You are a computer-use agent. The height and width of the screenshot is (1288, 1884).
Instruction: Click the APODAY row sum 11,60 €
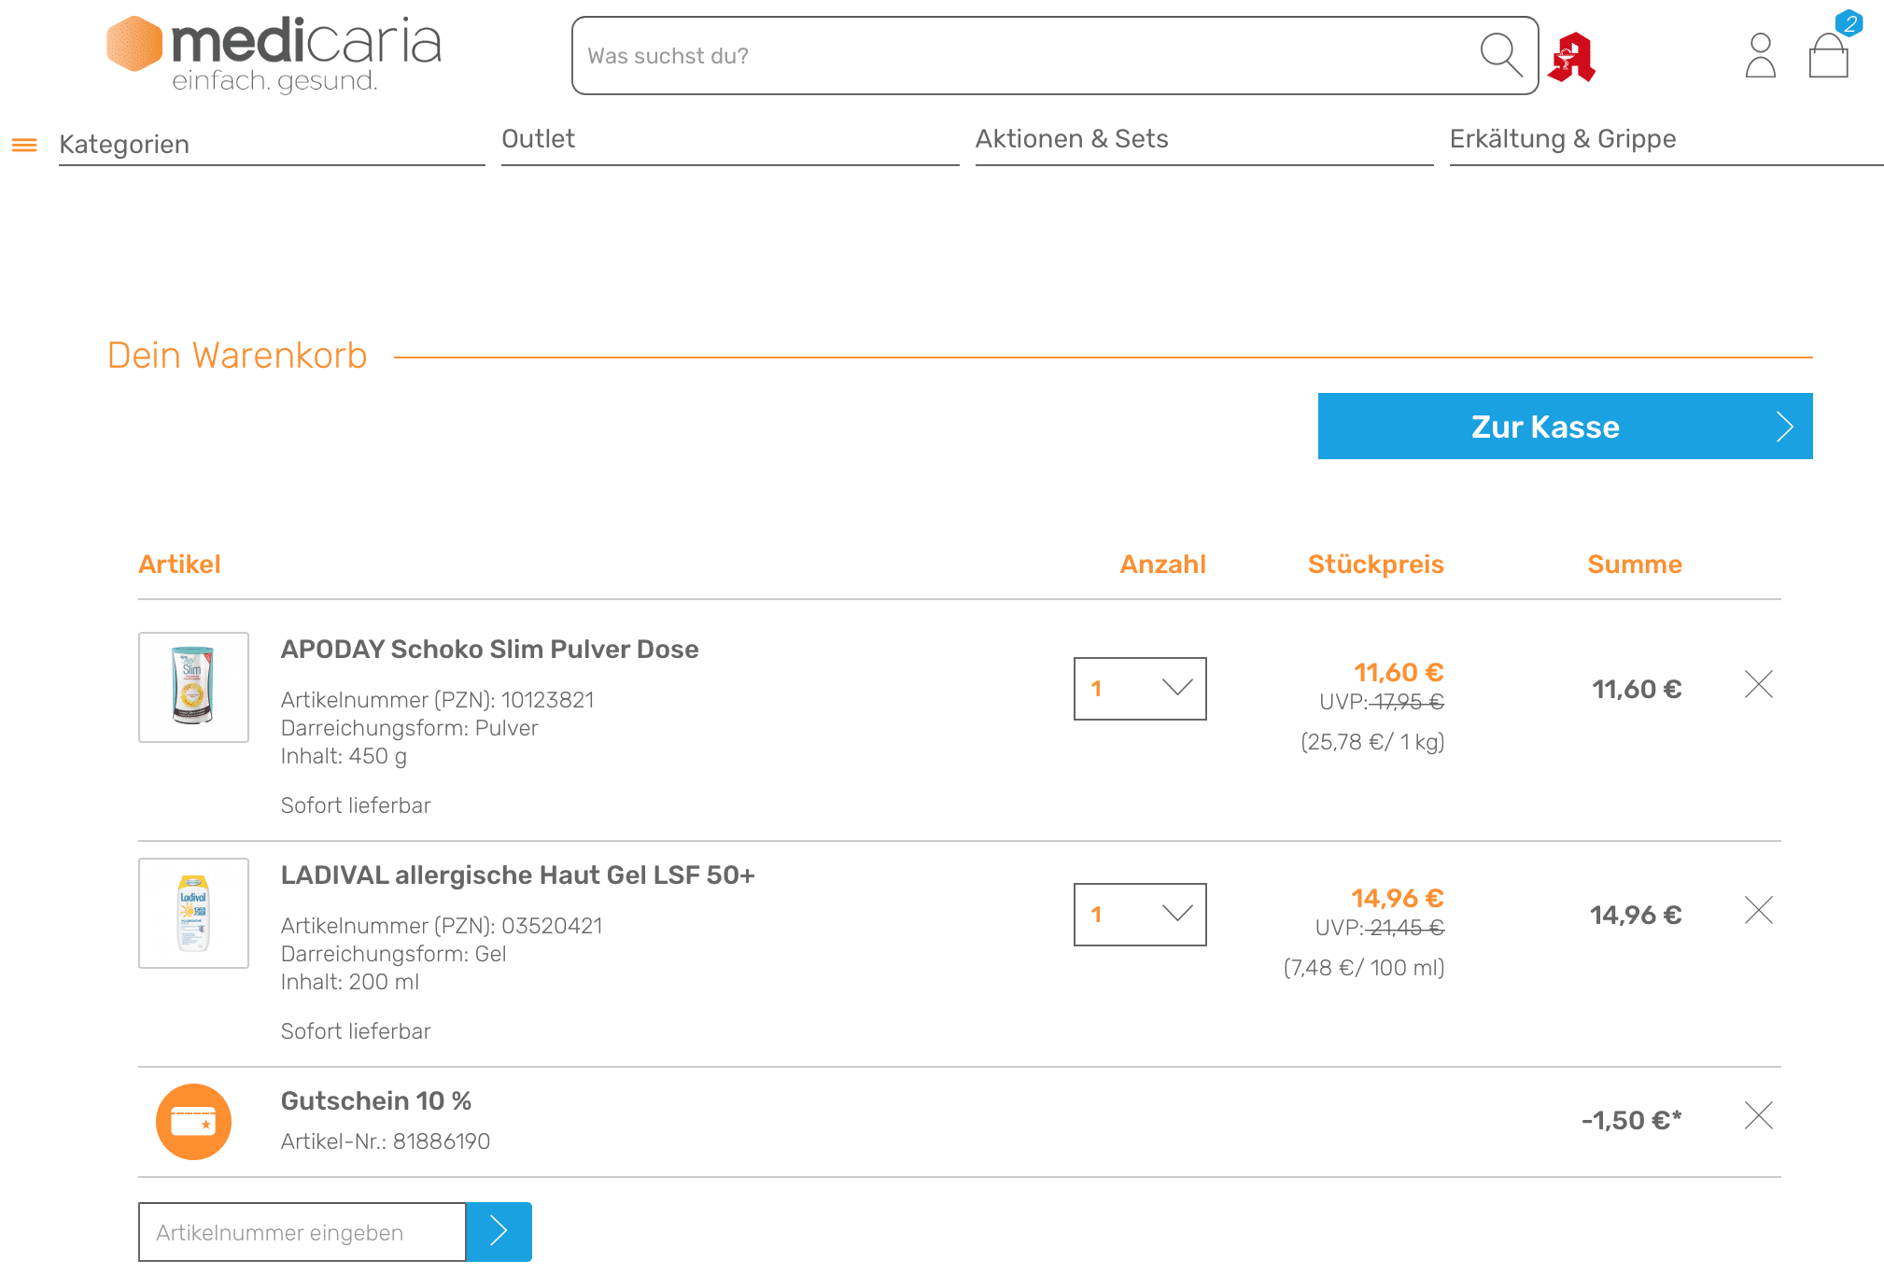[1637, 689]
